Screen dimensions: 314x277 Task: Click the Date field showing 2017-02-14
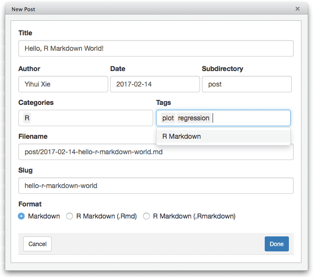click(155, 84)
